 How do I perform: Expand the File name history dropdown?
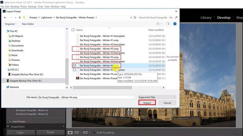click(134, 97)
